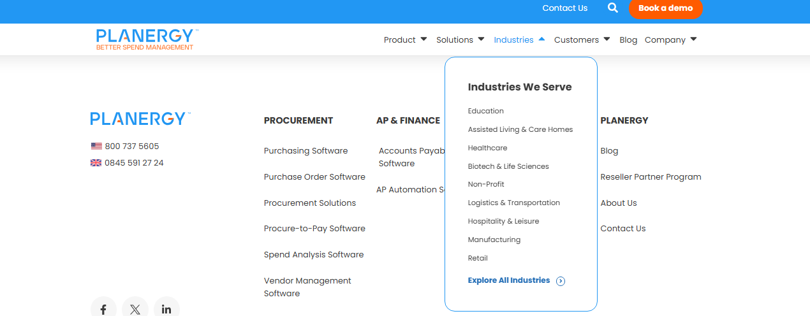Open Spend Analysis Software link
The height and width of the screenshot is (316, 810).
(x=314, y=255)
